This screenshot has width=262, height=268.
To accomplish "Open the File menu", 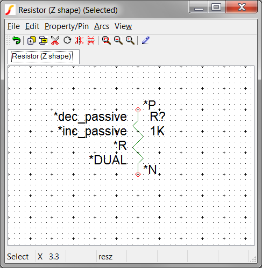I will [13, 26].
